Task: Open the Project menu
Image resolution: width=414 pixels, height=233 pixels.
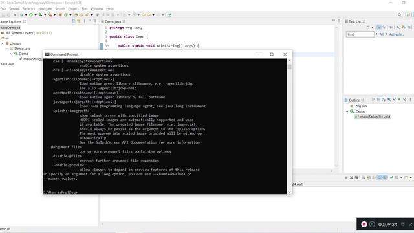Action: [73, 8]
